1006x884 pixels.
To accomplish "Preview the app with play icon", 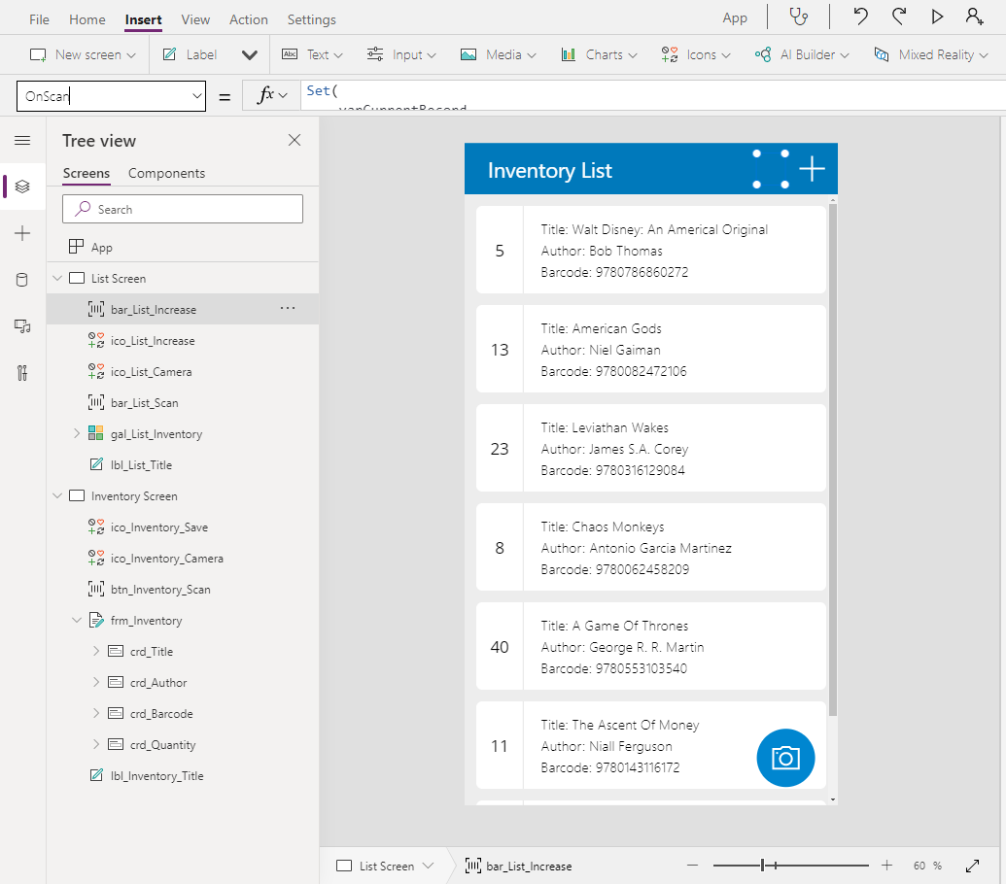I will 937,17.
